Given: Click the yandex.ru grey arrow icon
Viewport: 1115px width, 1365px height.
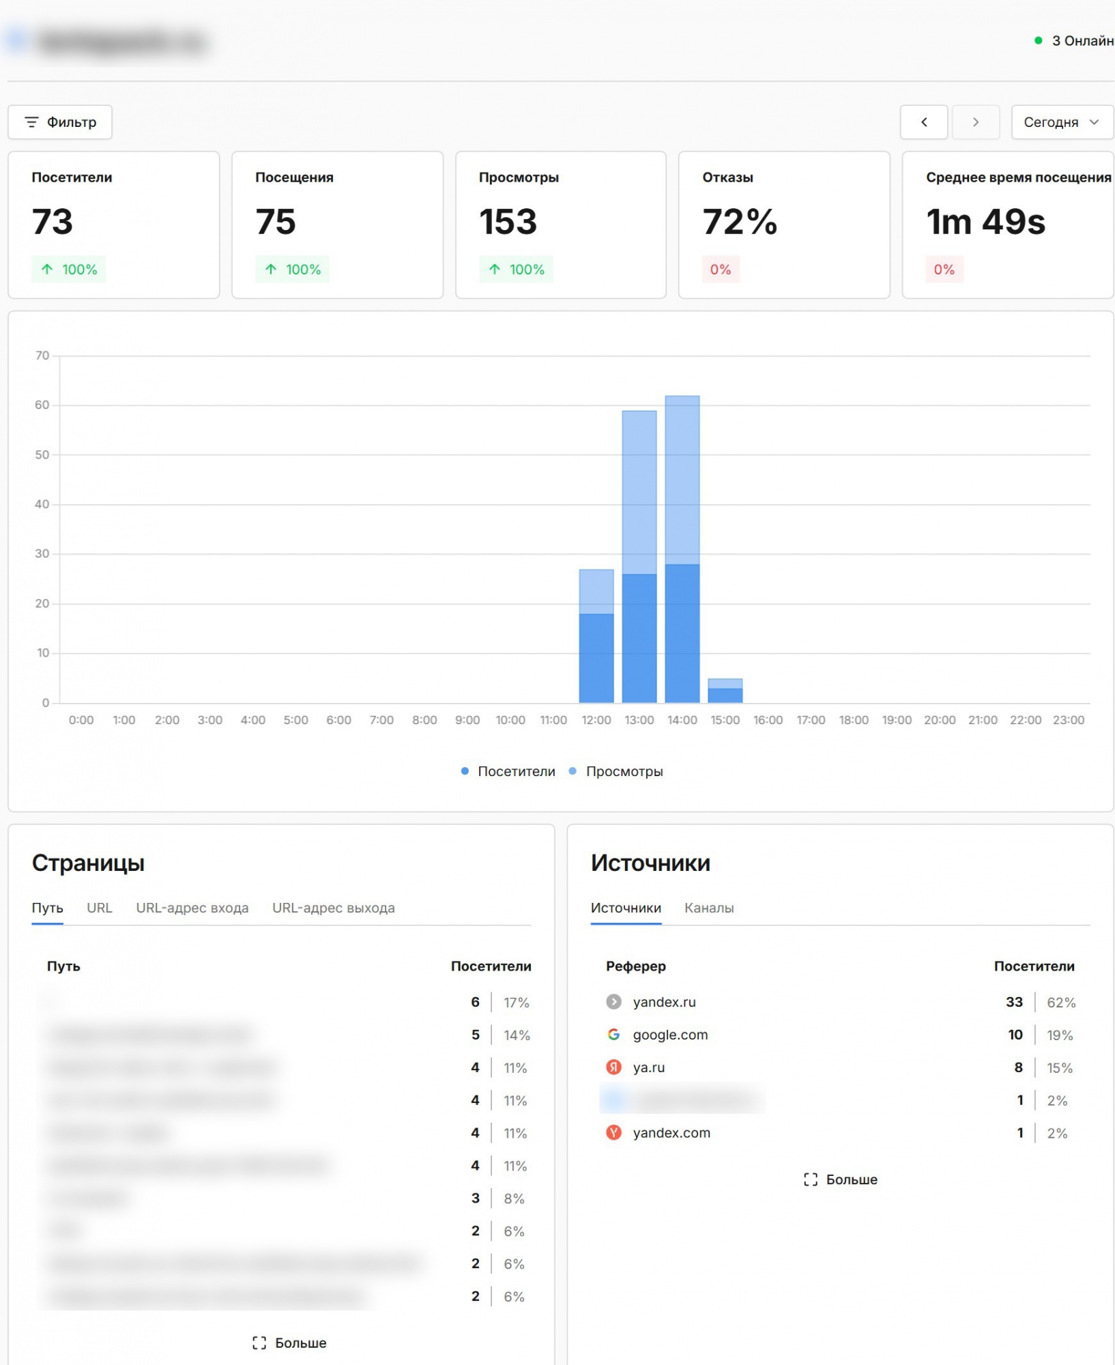Looking at the screenshot, I should [x=614, y=1002].
